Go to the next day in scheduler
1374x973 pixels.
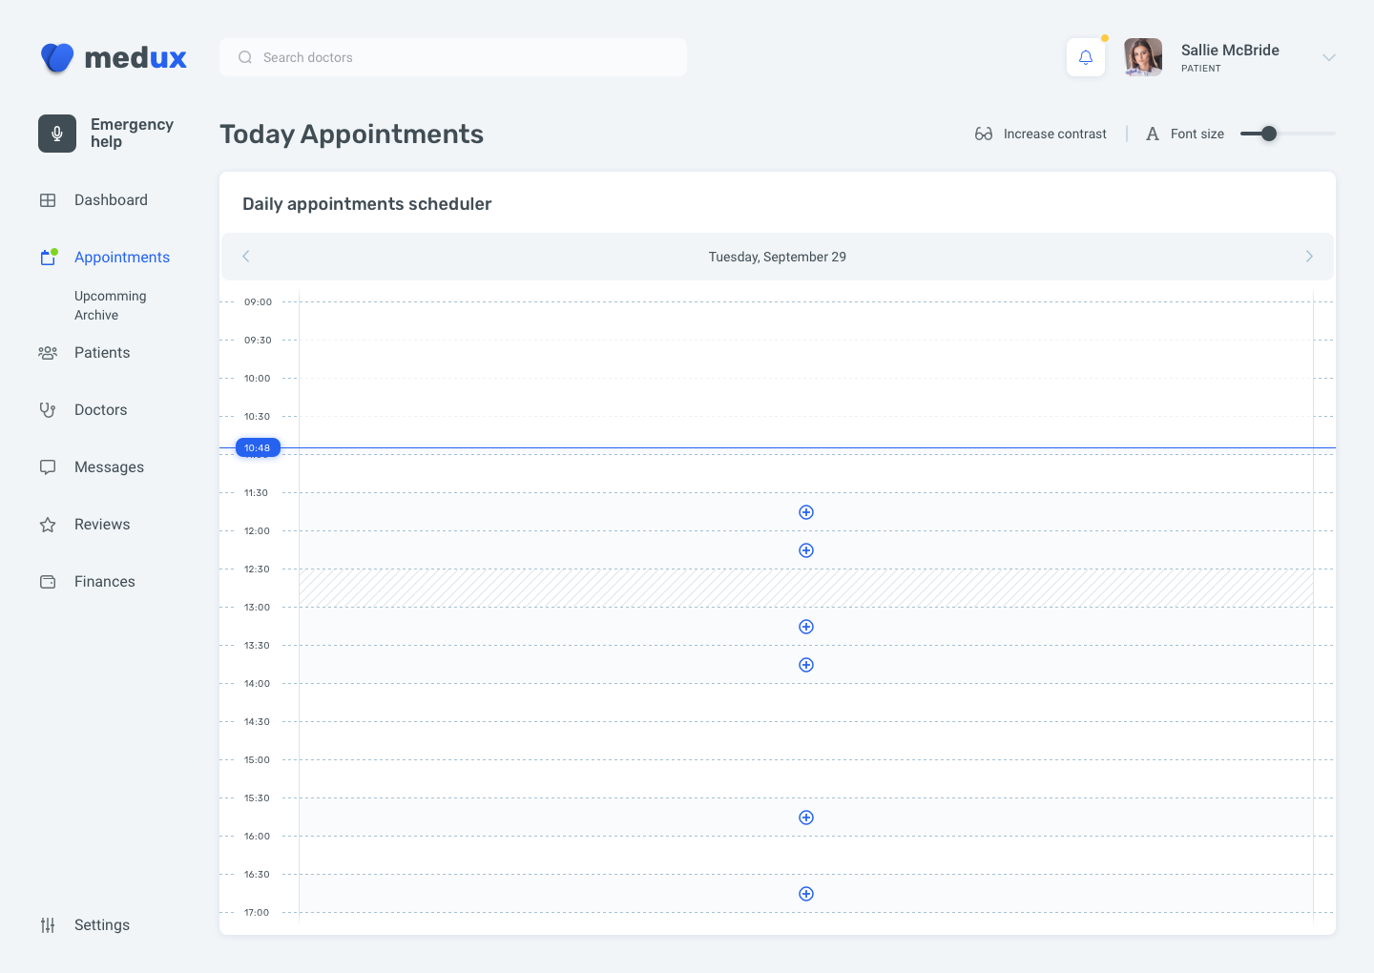click(x=1309, y=257)
